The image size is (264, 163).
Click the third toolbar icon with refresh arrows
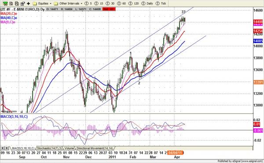pyautogui.click(x=17, y=4)
